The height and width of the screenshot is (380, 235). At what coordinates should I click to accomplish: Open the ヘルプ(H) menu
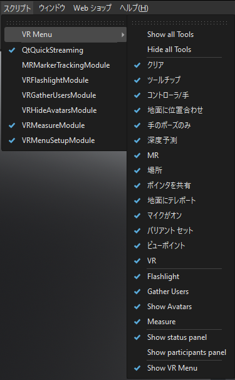tap(133, 8)
